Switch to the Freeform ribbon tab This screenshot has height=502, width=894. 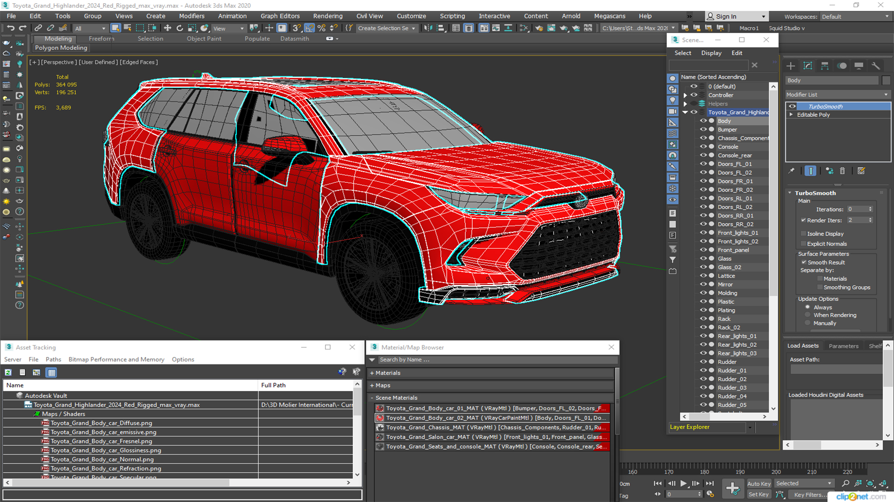102,39
